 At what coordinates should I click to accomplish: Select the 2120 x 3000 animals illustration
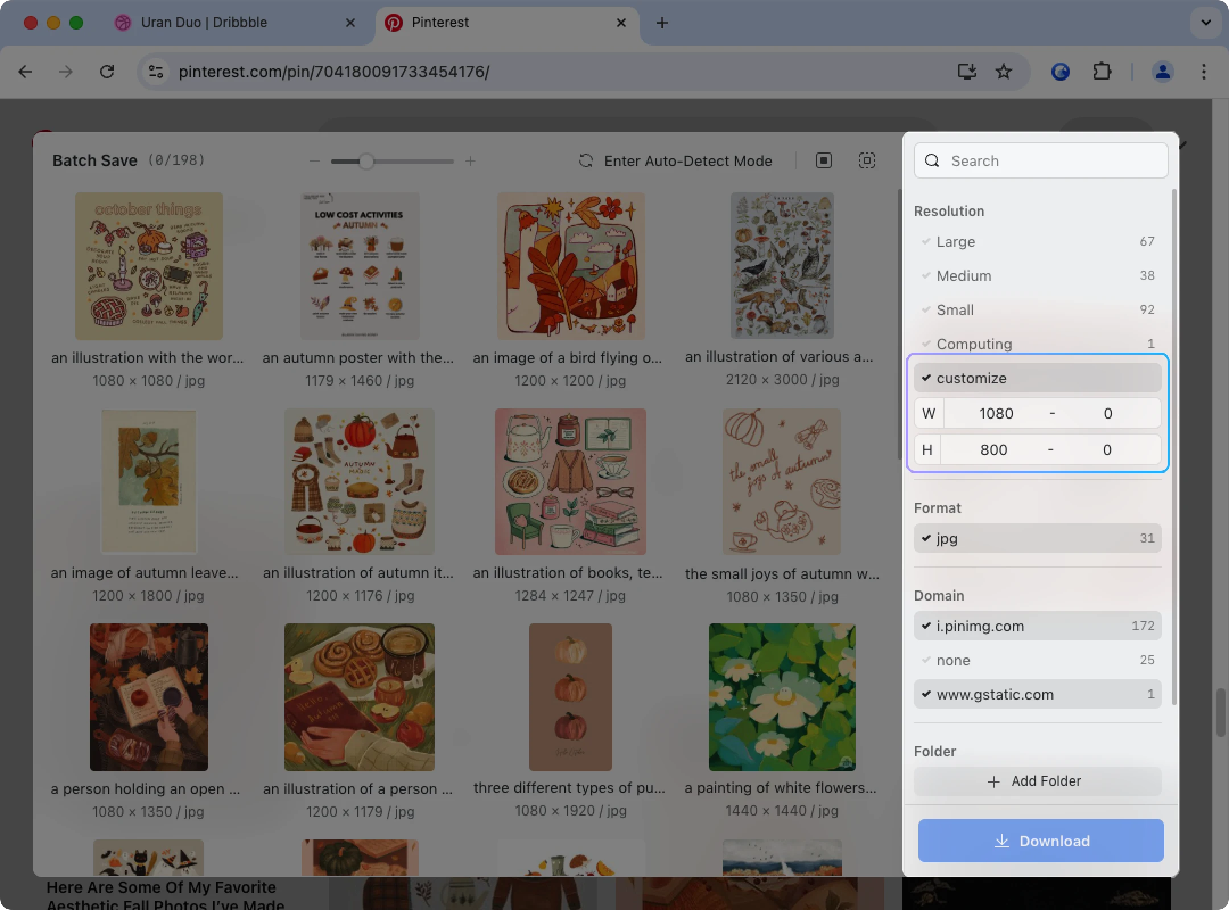[782, 265]
